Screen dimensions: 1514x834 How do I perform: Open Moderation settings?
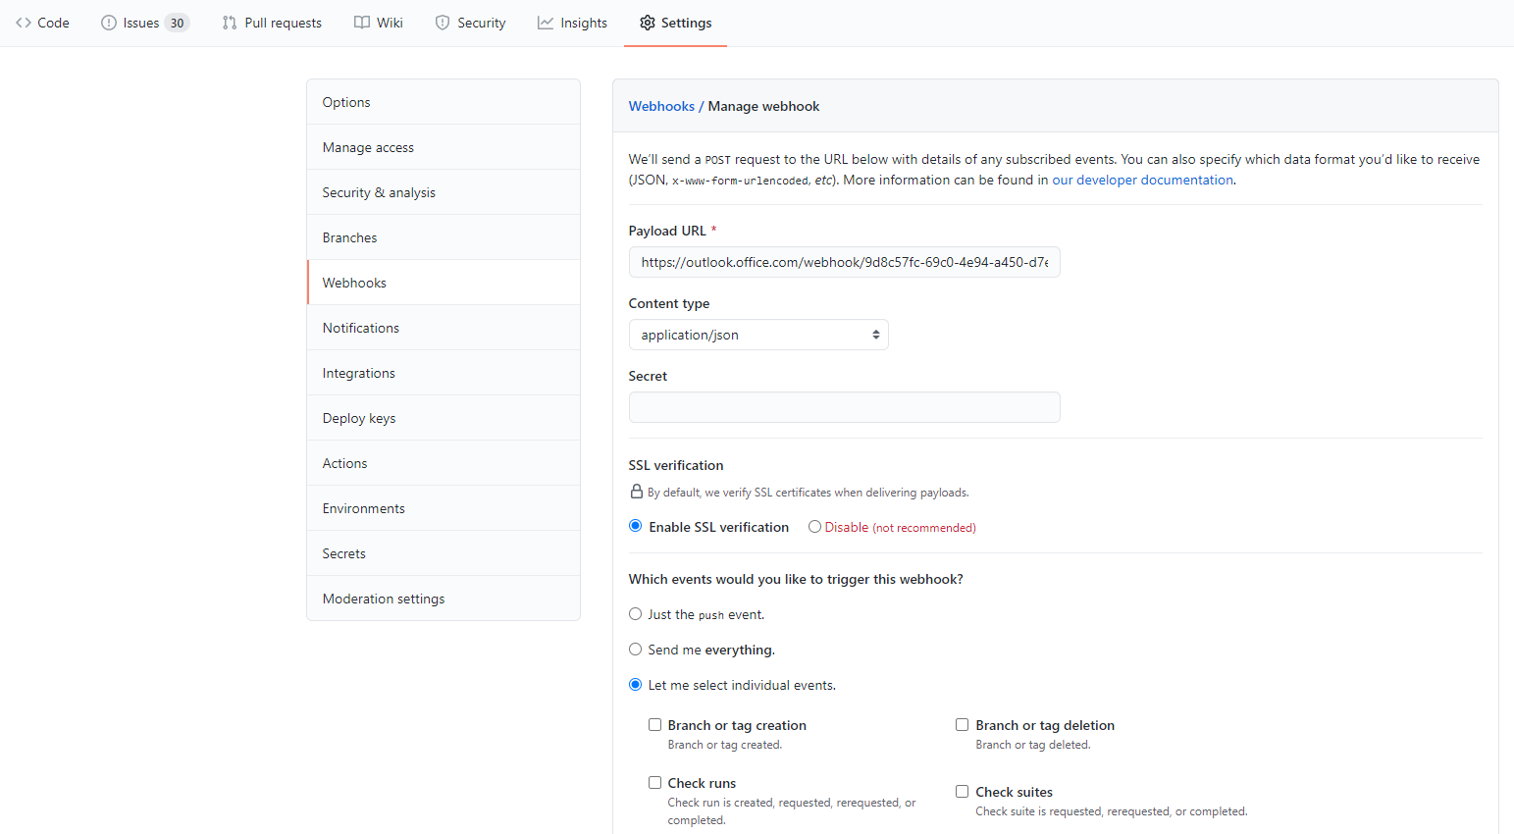[x=444, y=599]
